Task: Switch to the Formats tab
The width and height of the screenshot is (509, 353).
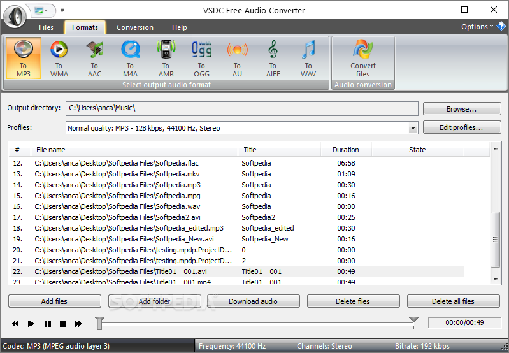Action: (85, 27)
